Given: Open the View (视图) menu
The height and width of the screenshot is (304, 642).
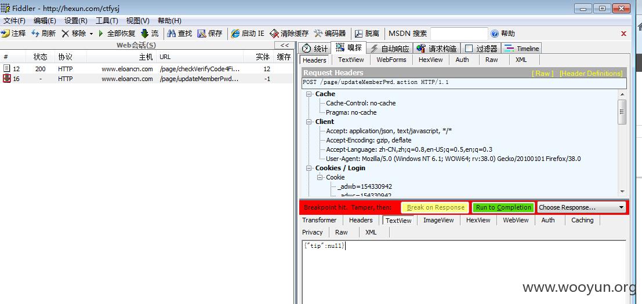Looking at the screenshot, I should (137, 21).
